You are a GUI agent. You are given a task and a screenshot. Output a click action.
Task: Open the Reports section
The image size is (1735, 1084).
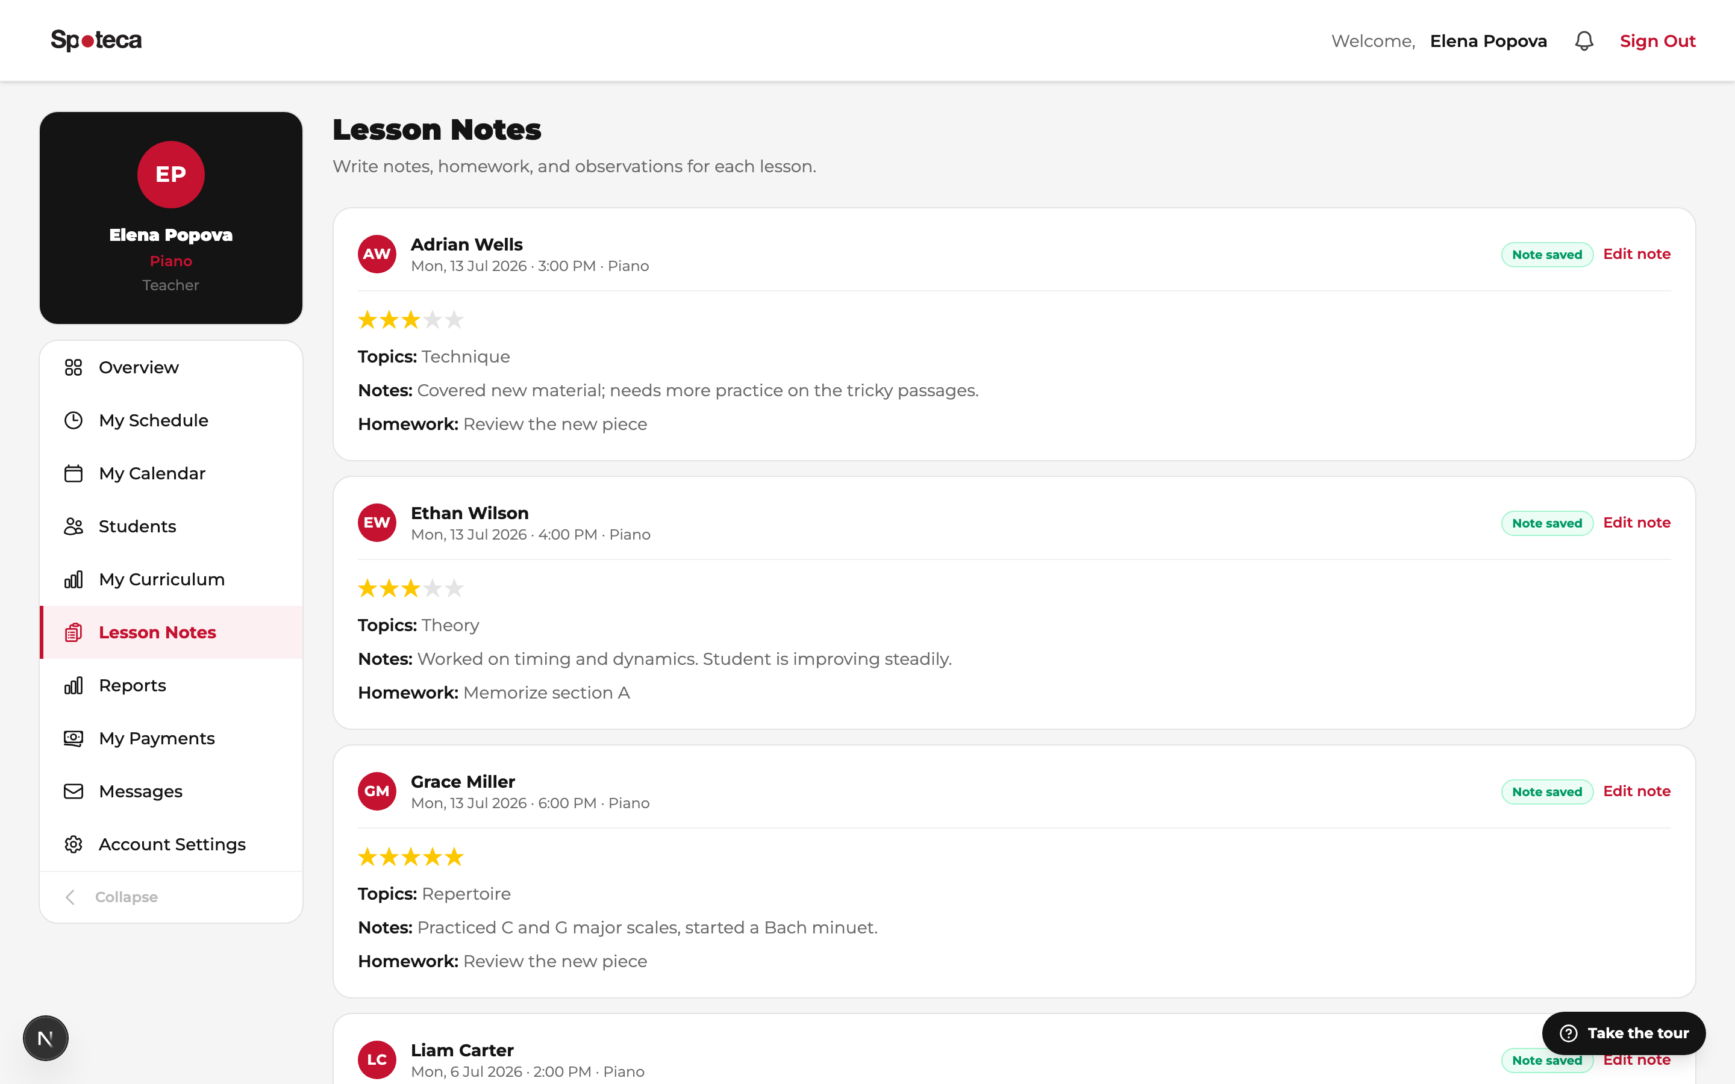(x=171, y=685)
